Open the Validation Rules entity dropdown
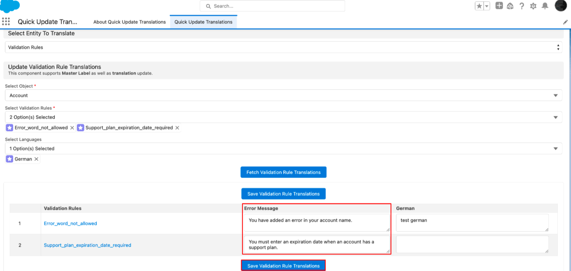Image resolution: width=571 pixels, height=271 pixels. coord(283,47)
